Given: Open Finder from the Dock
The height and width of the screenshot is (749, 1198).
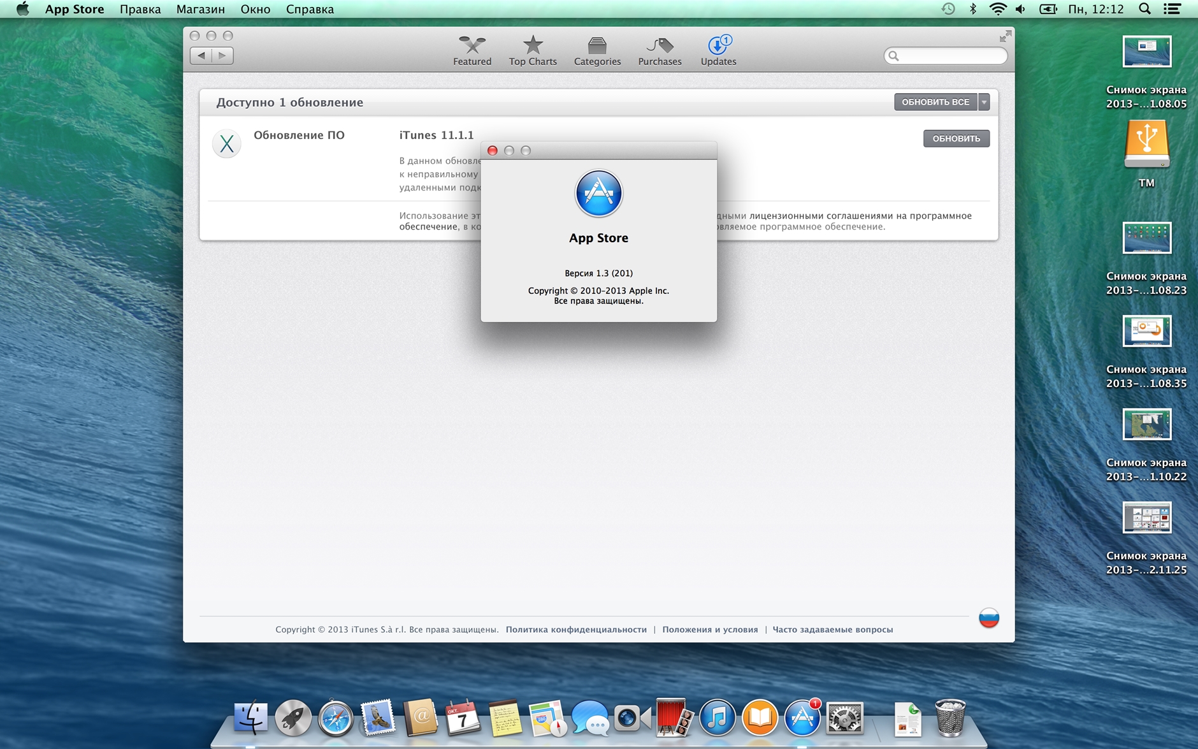Looking at the screenshot, I should [x=250, y=718].
